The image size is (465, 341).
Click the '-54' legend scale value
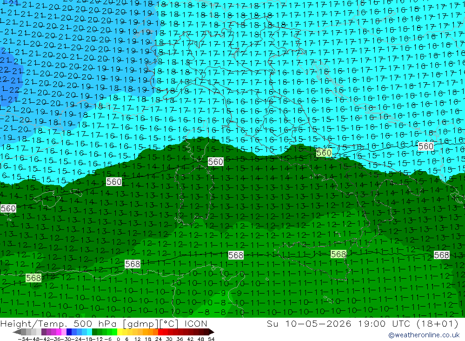[23, 339]
